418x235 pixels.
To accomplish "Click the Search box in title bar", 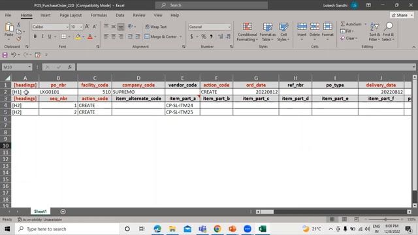I will [x=212, y=5].
